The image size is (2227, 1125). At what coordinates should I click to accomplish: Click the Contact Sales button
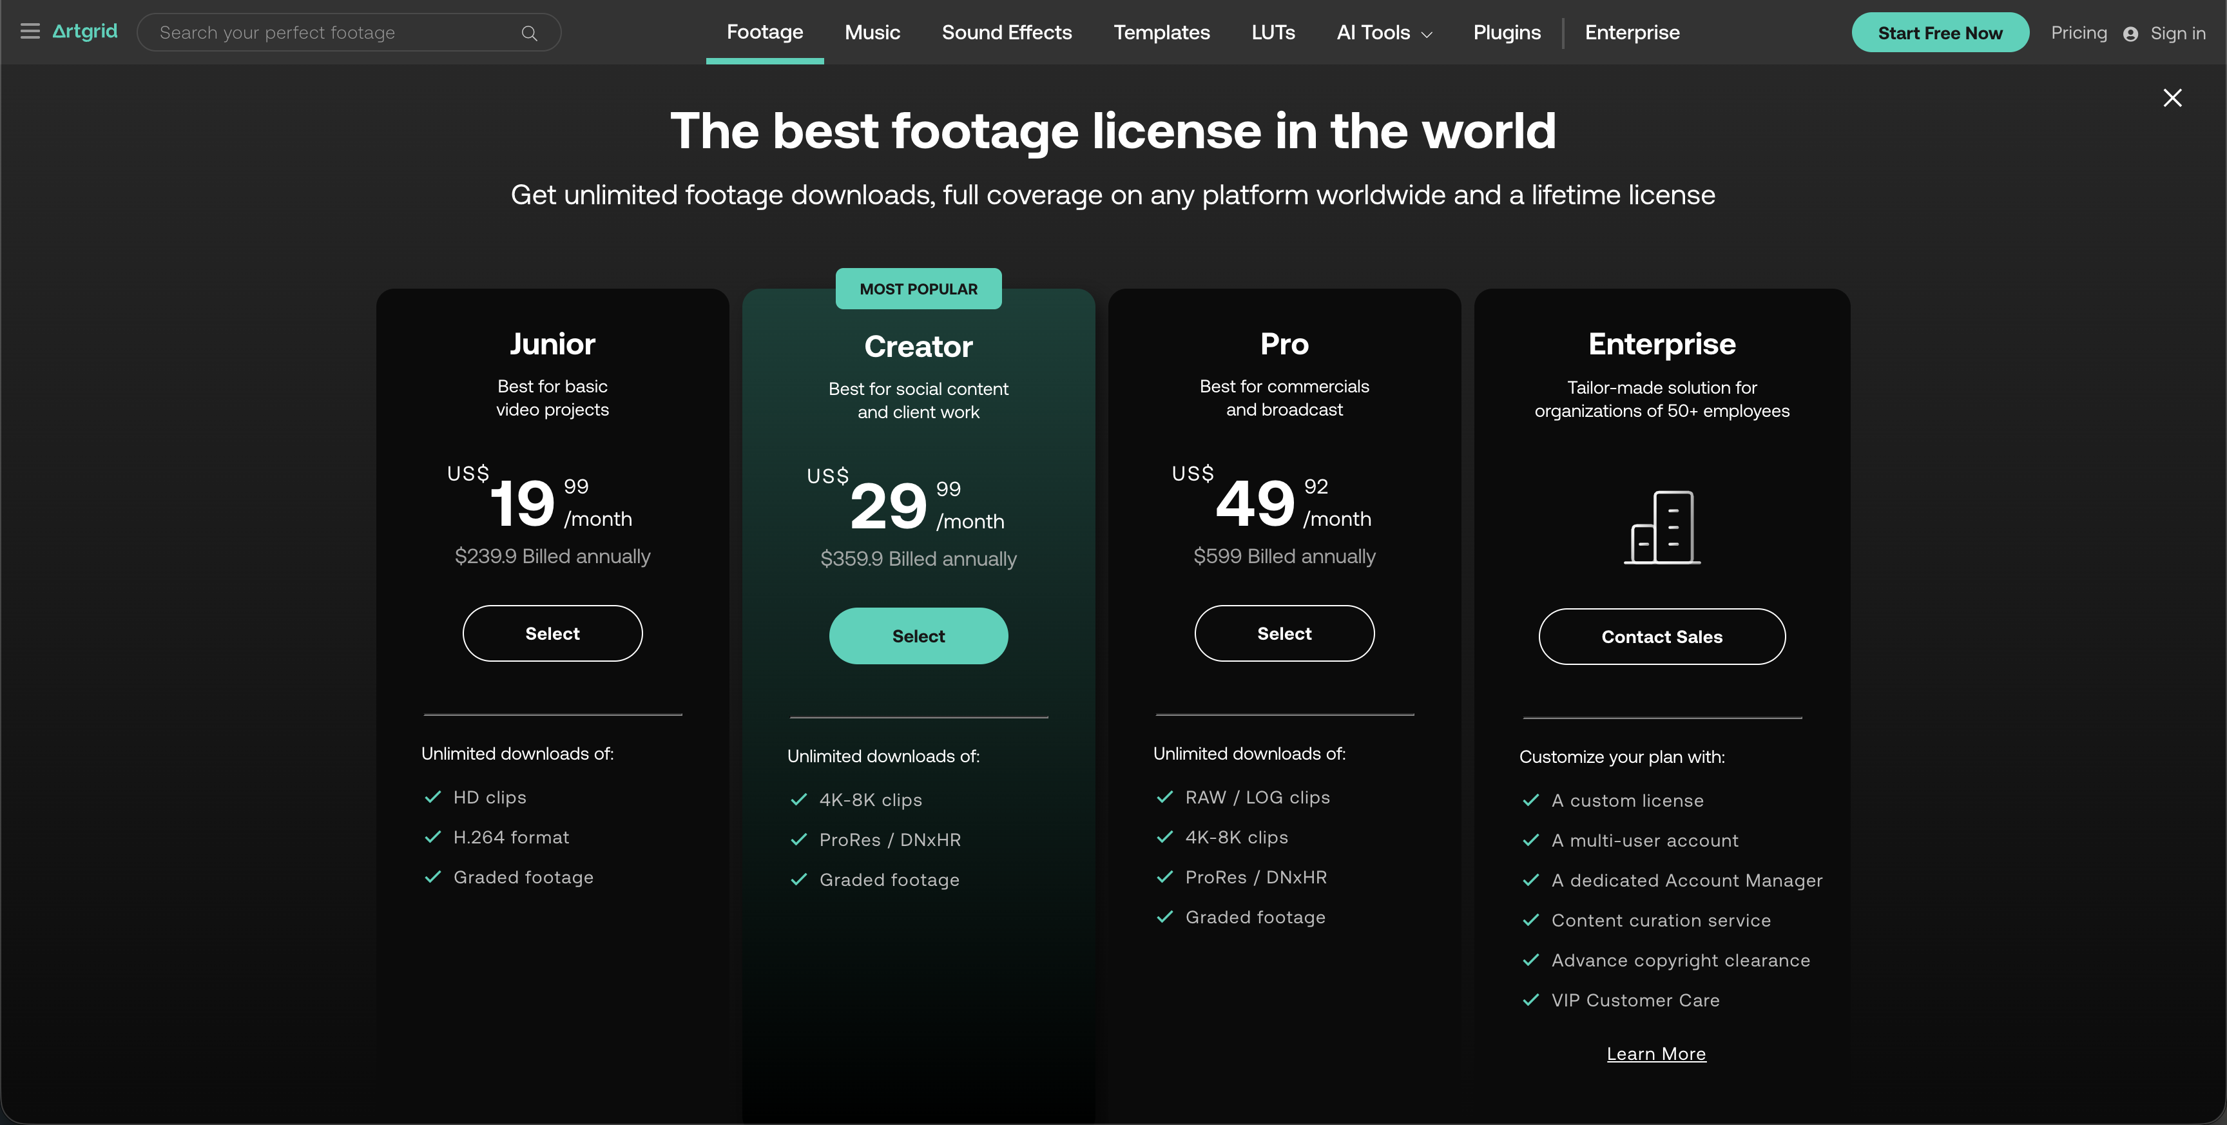1662,637
